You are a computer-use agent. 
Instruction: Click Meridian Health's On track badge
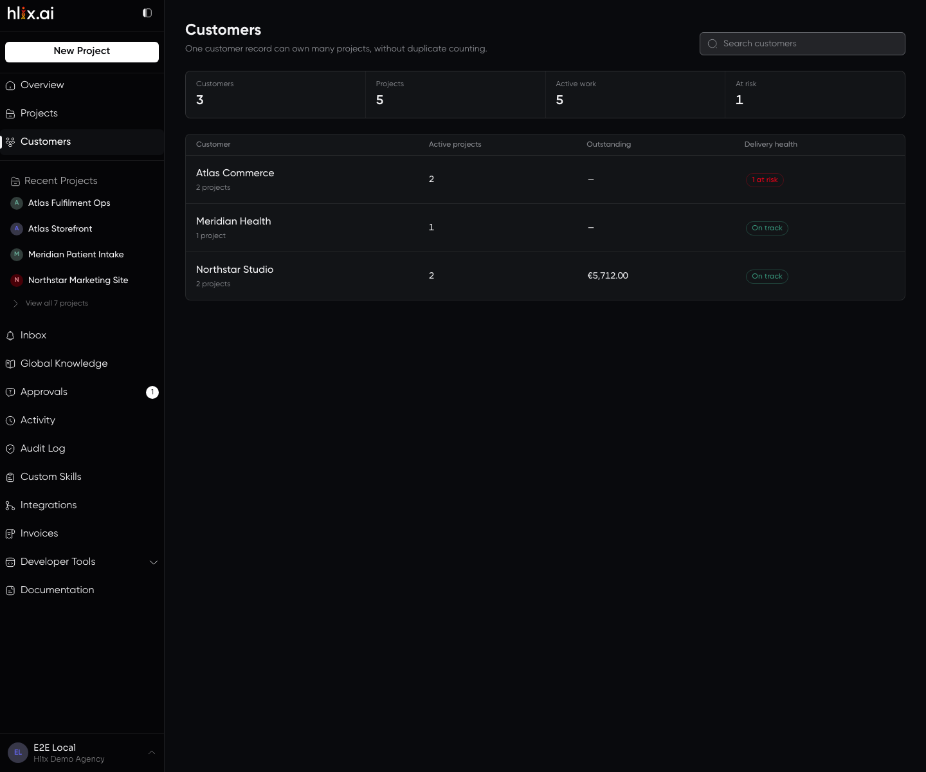tap(767, 228)
